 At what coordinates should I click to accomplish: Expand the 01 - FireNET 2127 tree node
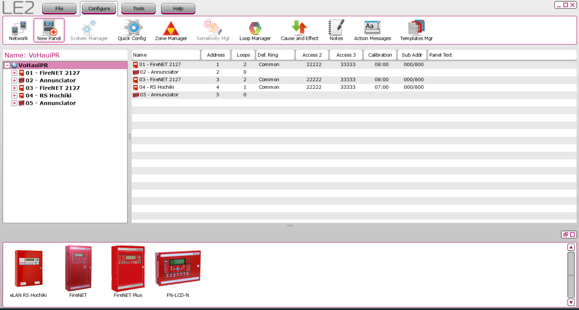[14, 73]
